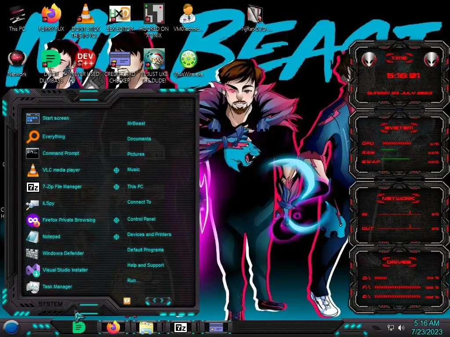Click the Windows Defender wall icon

[x=32, y=253]
